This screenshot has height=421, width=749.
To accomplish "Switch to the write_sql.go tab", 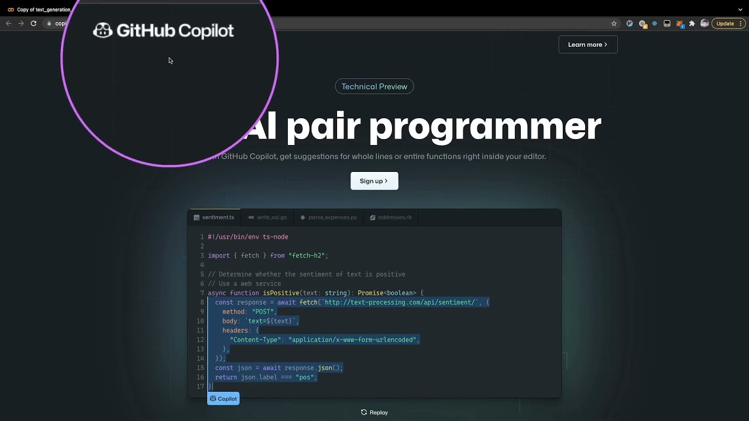I will coord(267,217).
